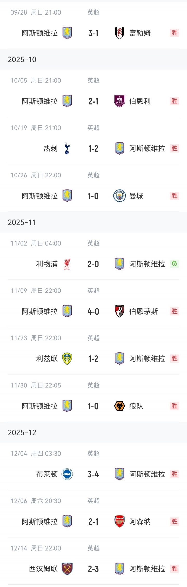Click the Bournemouth club crest

click(x=119, y=311)
